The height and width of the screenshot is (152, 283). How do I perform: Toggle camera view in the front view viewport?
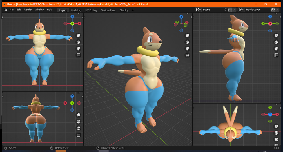(78, 49)
